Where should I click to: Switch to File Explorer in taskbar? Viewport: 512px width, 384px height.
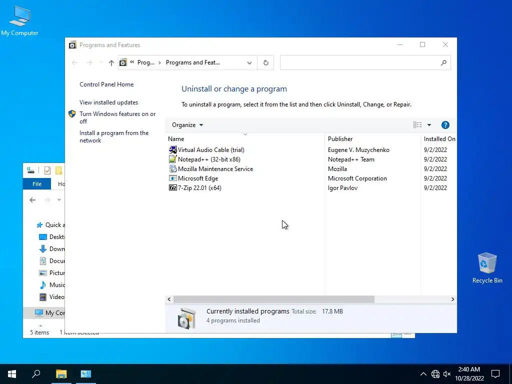[61, 374]
